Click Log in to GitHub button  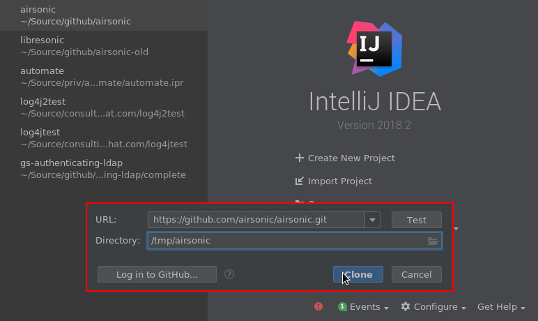(x=157, y=274)
